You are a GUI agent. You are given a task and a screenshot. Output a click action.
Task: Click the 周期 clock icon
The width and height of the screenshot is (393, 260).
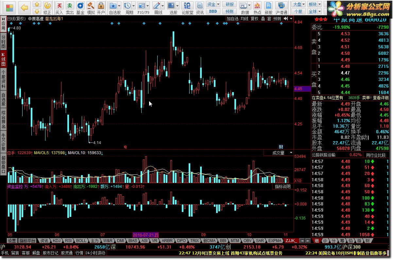click(128, 6)
